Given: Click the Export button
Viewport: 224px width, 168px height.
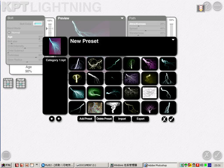Looking at the screenshot, I should pos(140,119).
